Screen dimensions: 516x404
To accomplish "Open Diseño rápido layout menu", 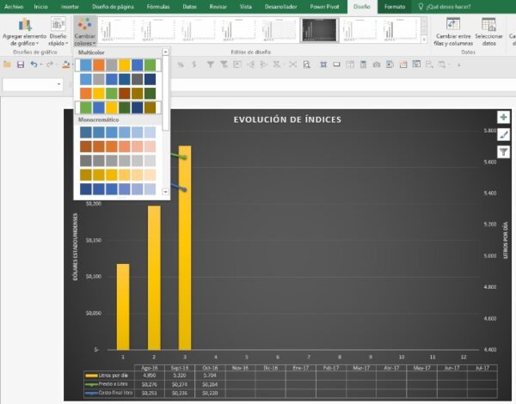I will click(x=58, y=33).
